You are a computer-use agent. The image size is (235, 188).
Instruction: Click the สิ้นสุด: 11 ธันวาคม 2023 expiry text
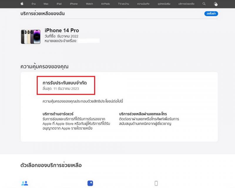(61, 89)
